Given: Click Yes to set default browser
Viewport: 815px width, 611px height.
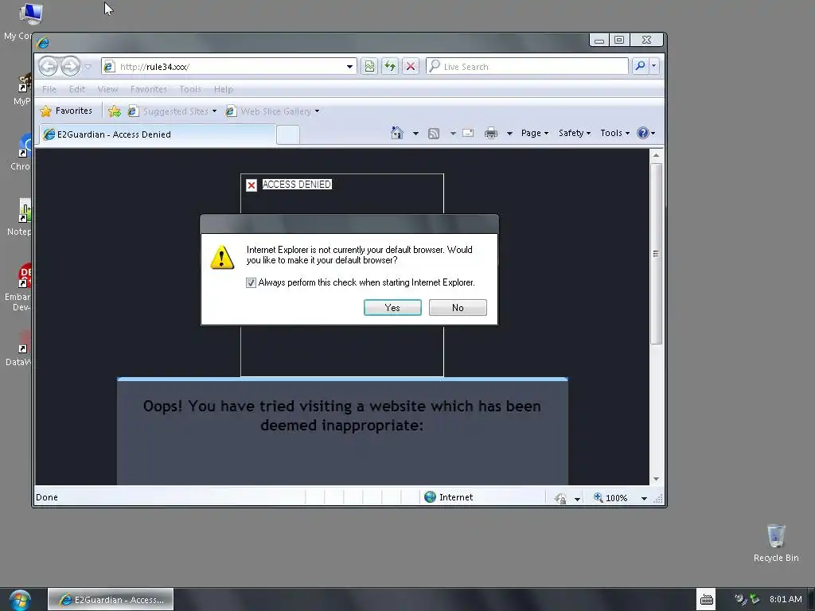Looking at the screenshot, I should (x=392, y=308).
